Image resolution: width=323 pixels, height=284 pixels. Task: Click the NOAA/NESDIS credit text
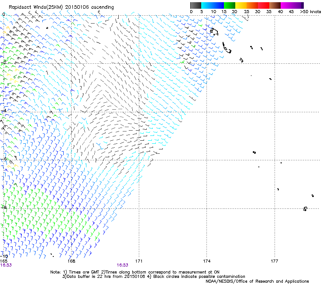pyautogui.click(x=257, y=281)
